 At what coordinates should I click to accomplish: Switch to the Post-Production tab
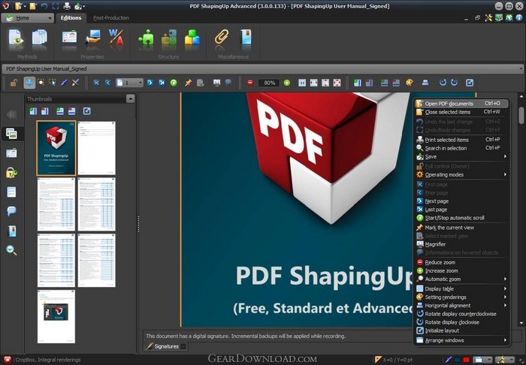(x=111, y=18)
